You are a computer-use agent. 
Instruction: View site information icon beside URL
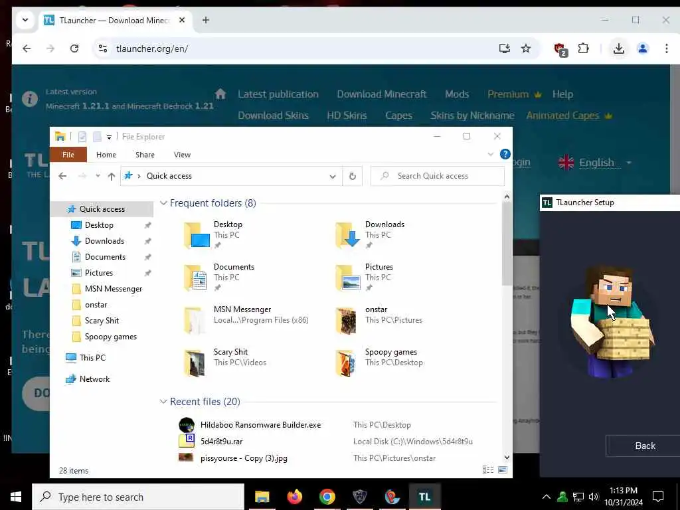click(103, 48)
